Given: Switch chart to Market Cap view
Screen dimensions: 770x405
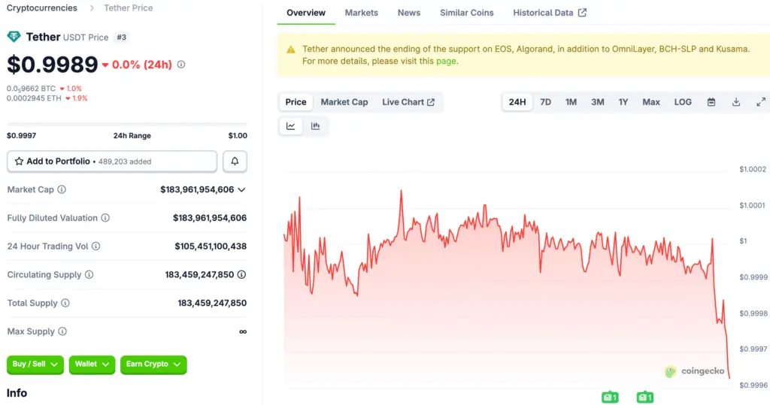Looking at the screenshot, I should click(x=344, y=102).
